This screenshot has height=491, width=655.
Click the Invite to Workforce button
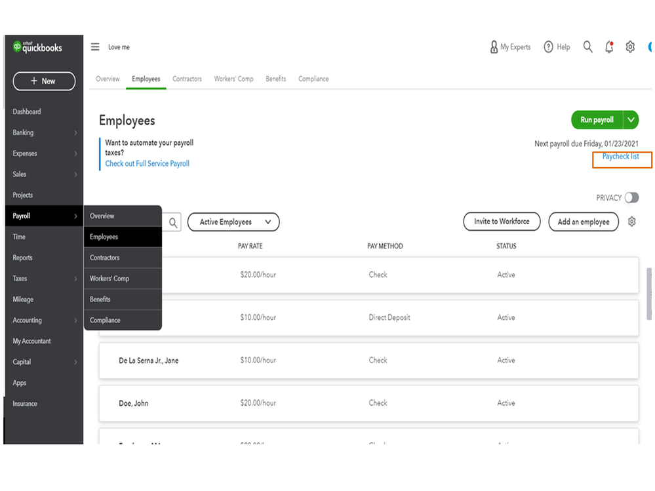click(502, 222)
